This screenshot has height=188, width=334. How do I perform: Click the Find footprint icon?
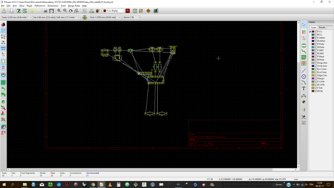pyautogui.click(x=84, y=11)
